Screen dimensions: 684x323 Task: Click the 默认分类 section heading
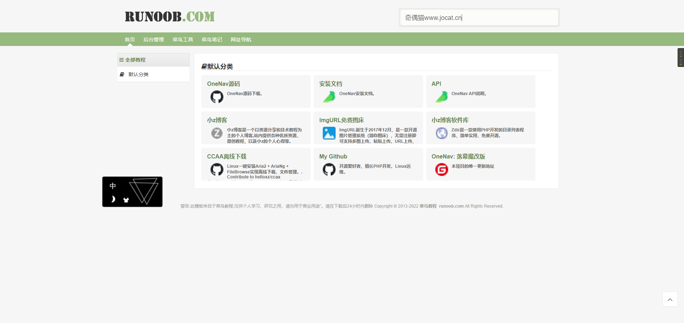click(x=217, y=67)
